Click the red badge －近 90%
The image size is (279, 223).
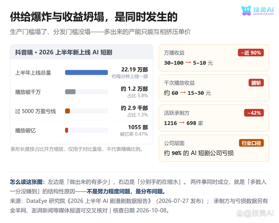click(x=251, y=53)
